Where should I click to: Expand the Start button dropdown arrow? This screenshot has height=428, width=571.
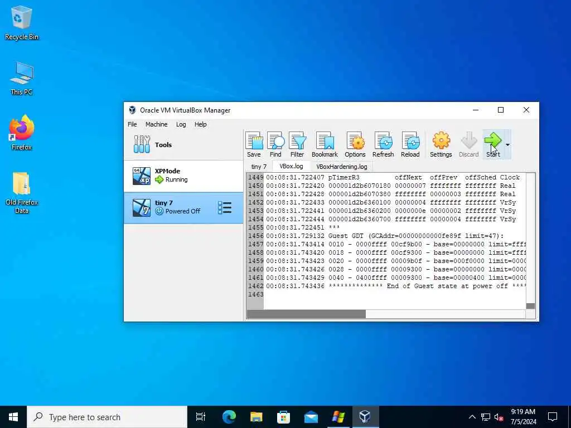(507, 145)
